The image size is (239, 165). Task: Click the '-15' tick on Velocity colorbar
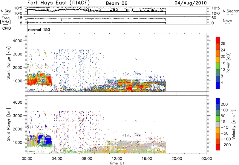click(225, 127)
